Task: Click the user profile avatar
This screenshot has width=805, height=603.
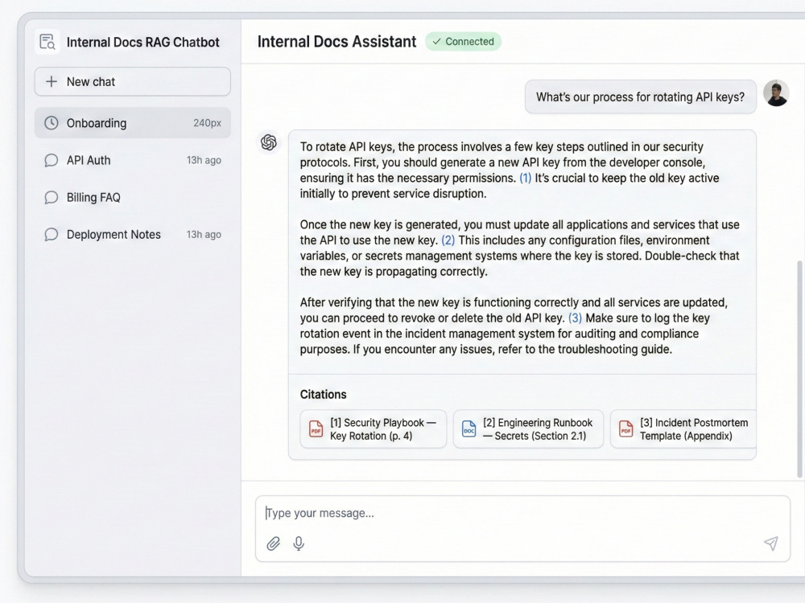Action: click(776, 93)
